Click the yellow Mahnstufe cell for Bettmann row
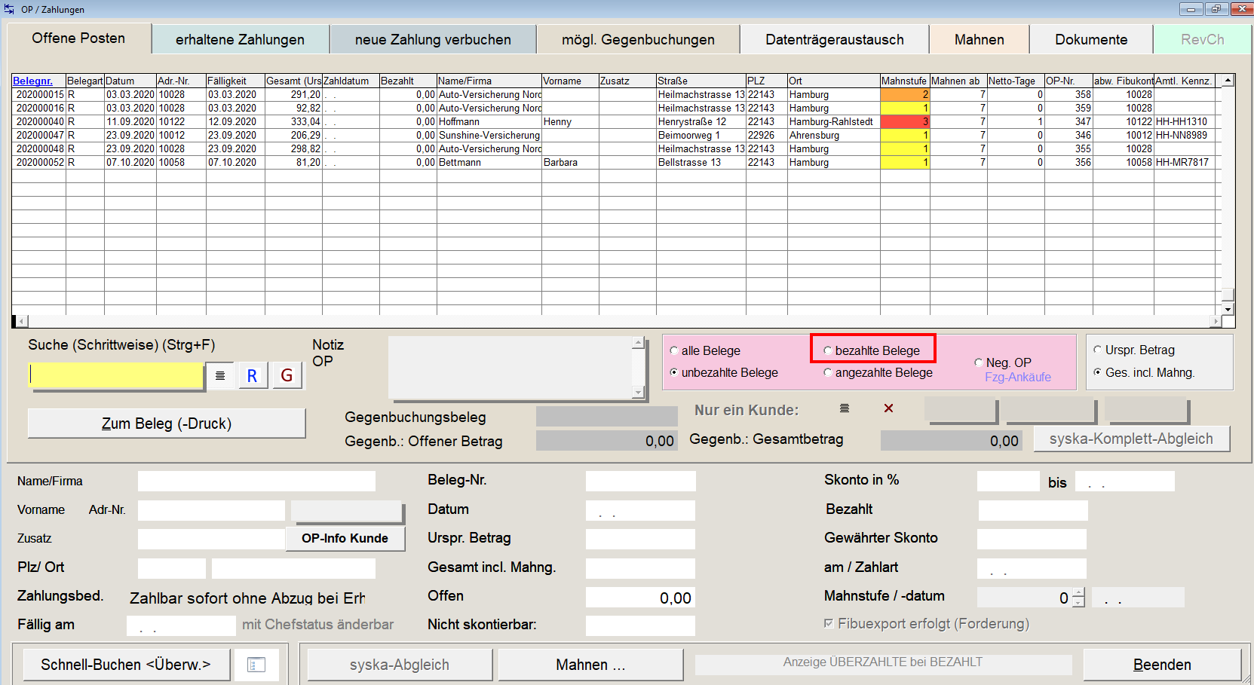The height and width of the screenshot is (685, 1254). [905, 162]
